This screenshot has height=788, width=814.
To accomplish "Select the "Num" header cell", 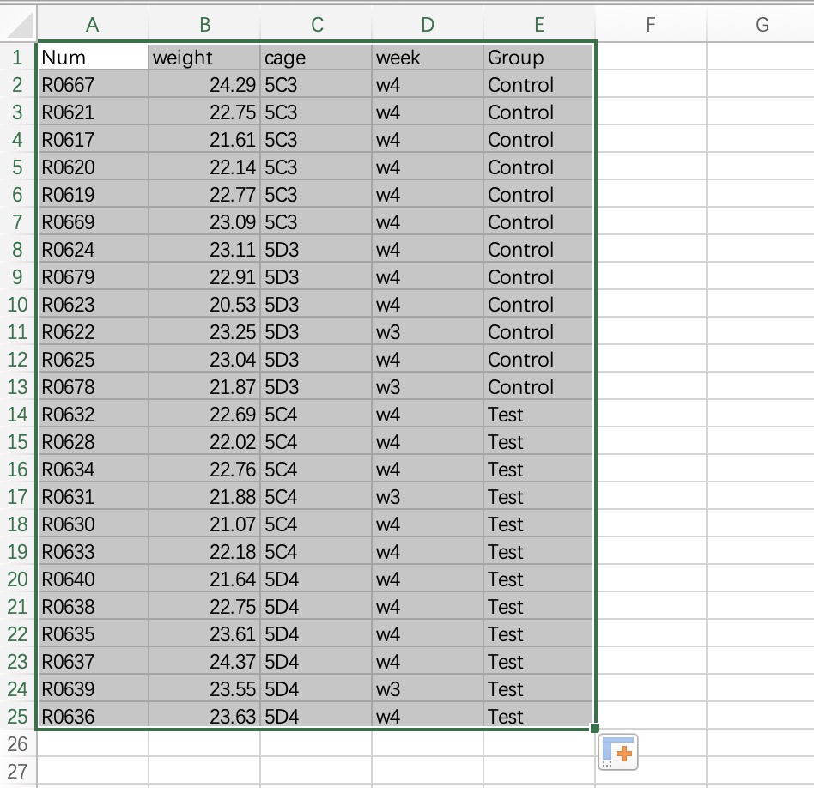I will (93, 58).
